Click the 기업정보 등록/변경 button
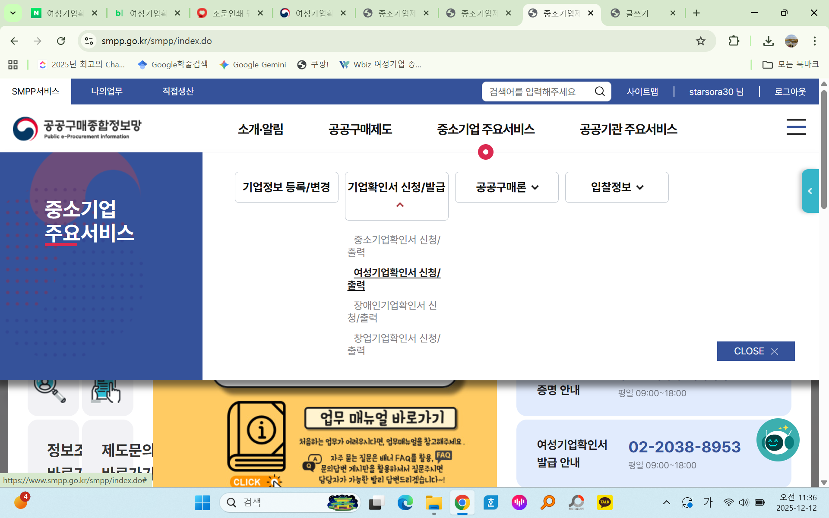829x518 pixels. (286, 187)
